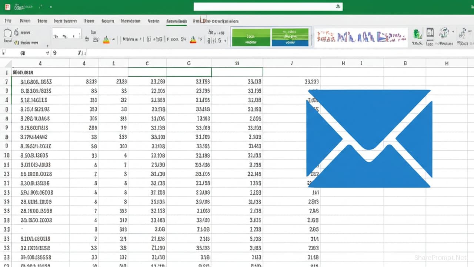Focus the white search box in title bar
The height and width of the screenshot is (267, 474).
coord(268,7)
